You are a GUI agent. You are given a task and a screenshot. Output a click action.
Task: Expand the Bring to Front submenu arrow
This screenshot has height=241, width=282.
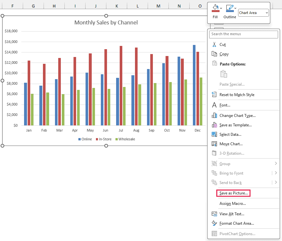click(276, 173)
